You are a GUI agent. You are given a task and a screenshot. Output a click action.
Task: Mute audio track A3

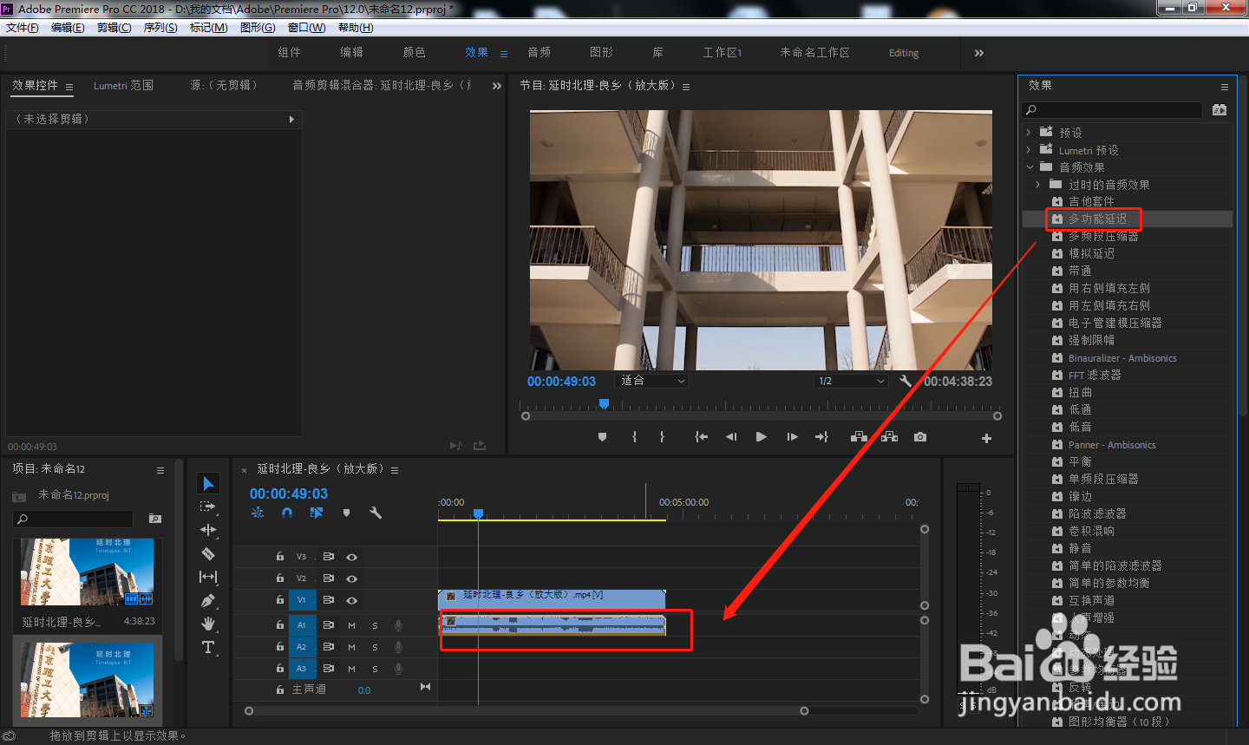(352, 669)
